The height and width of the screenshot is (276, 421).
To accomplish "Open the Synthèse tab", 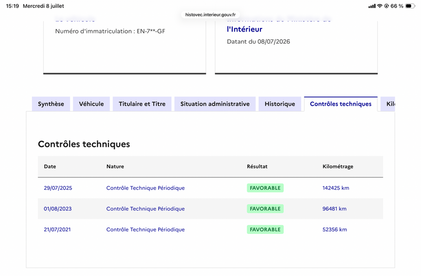I will point(51,104).
